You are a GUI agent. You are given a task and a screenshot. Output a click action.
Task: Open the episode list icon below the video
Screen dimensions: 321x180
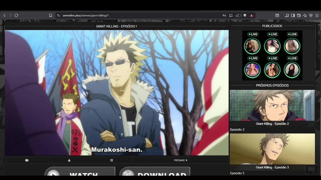pyautogui.click(x=112, y=160)
